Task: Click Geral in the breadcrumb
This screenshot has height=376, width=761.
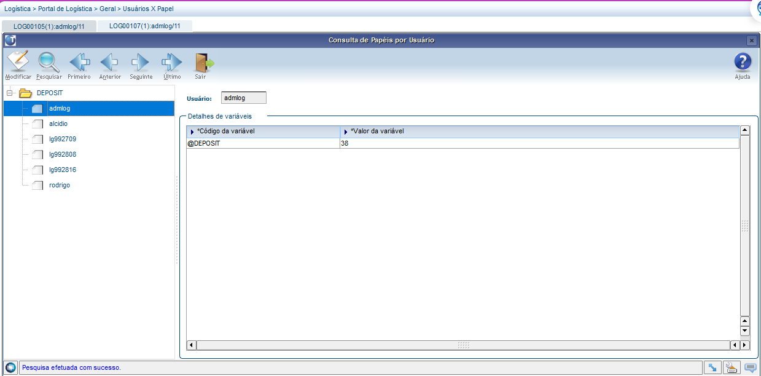Action: pos(107,9)
